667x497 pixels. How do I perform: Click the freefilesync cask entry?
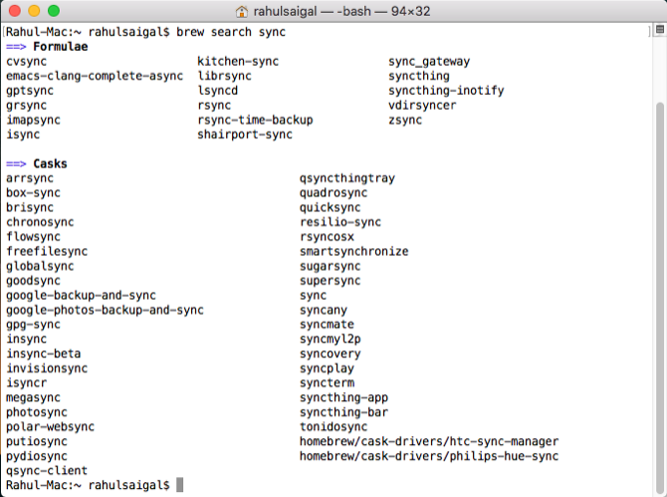coord(47,251)
